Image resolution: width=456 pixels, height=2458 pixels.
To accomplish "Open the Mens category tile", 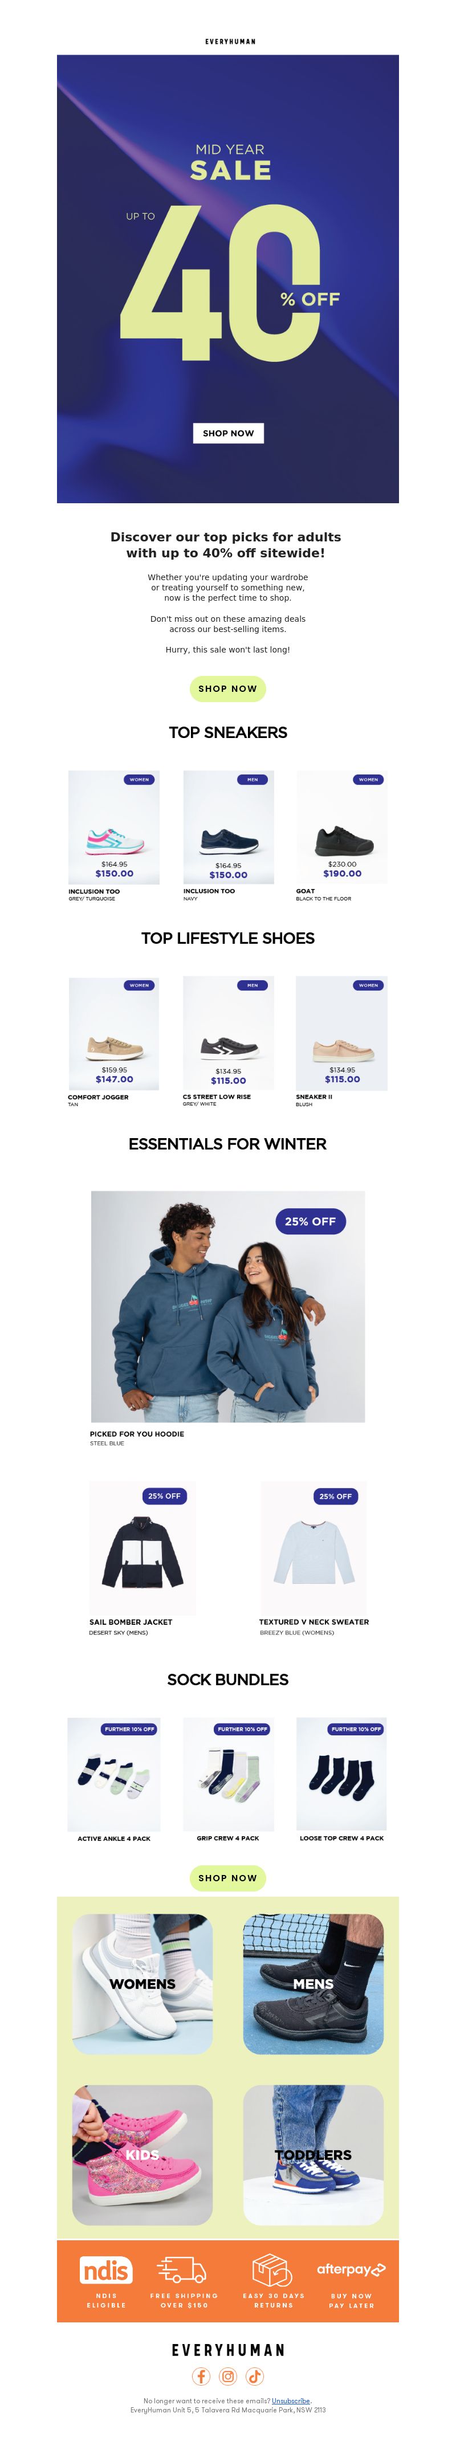I will 313,1984.
